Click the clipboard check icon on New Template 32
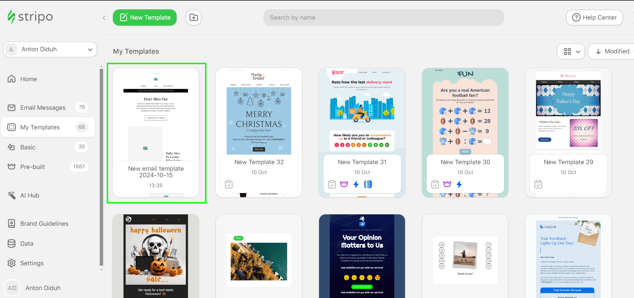Viewport: 634px width, 298px height. (x=229, y=184)
